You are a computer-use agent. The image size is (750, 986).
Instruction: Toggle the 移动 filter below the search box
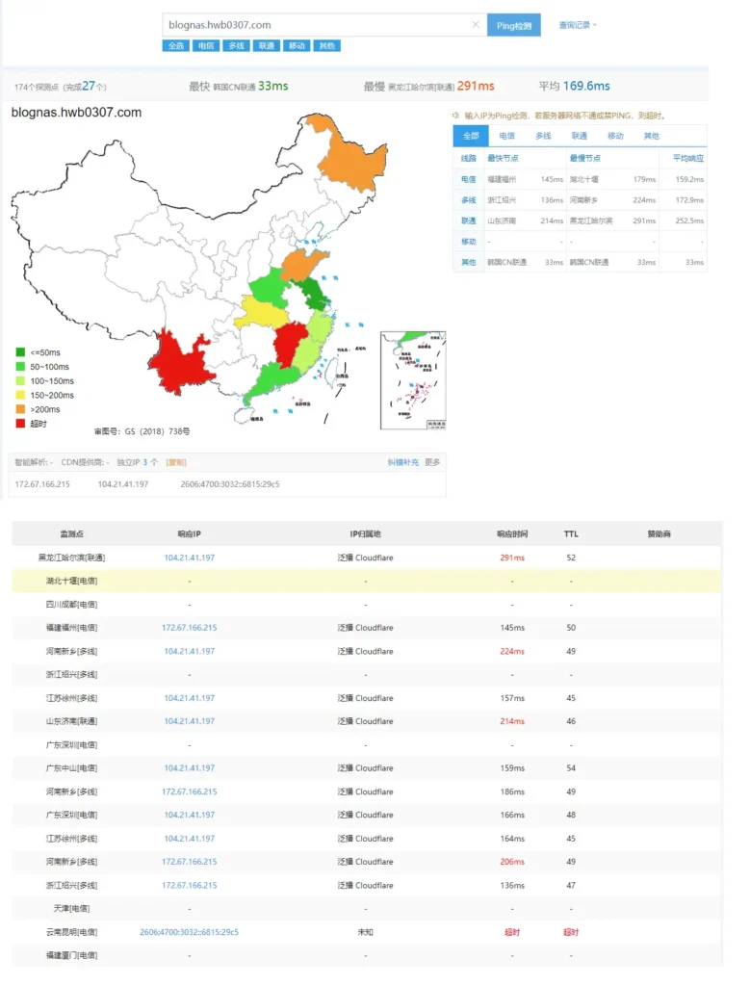pos(297,45)
